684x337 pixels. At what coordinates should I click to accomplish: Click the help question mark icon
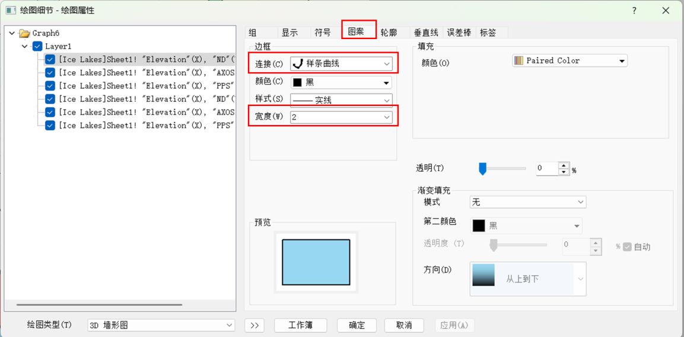pos(634,11)
